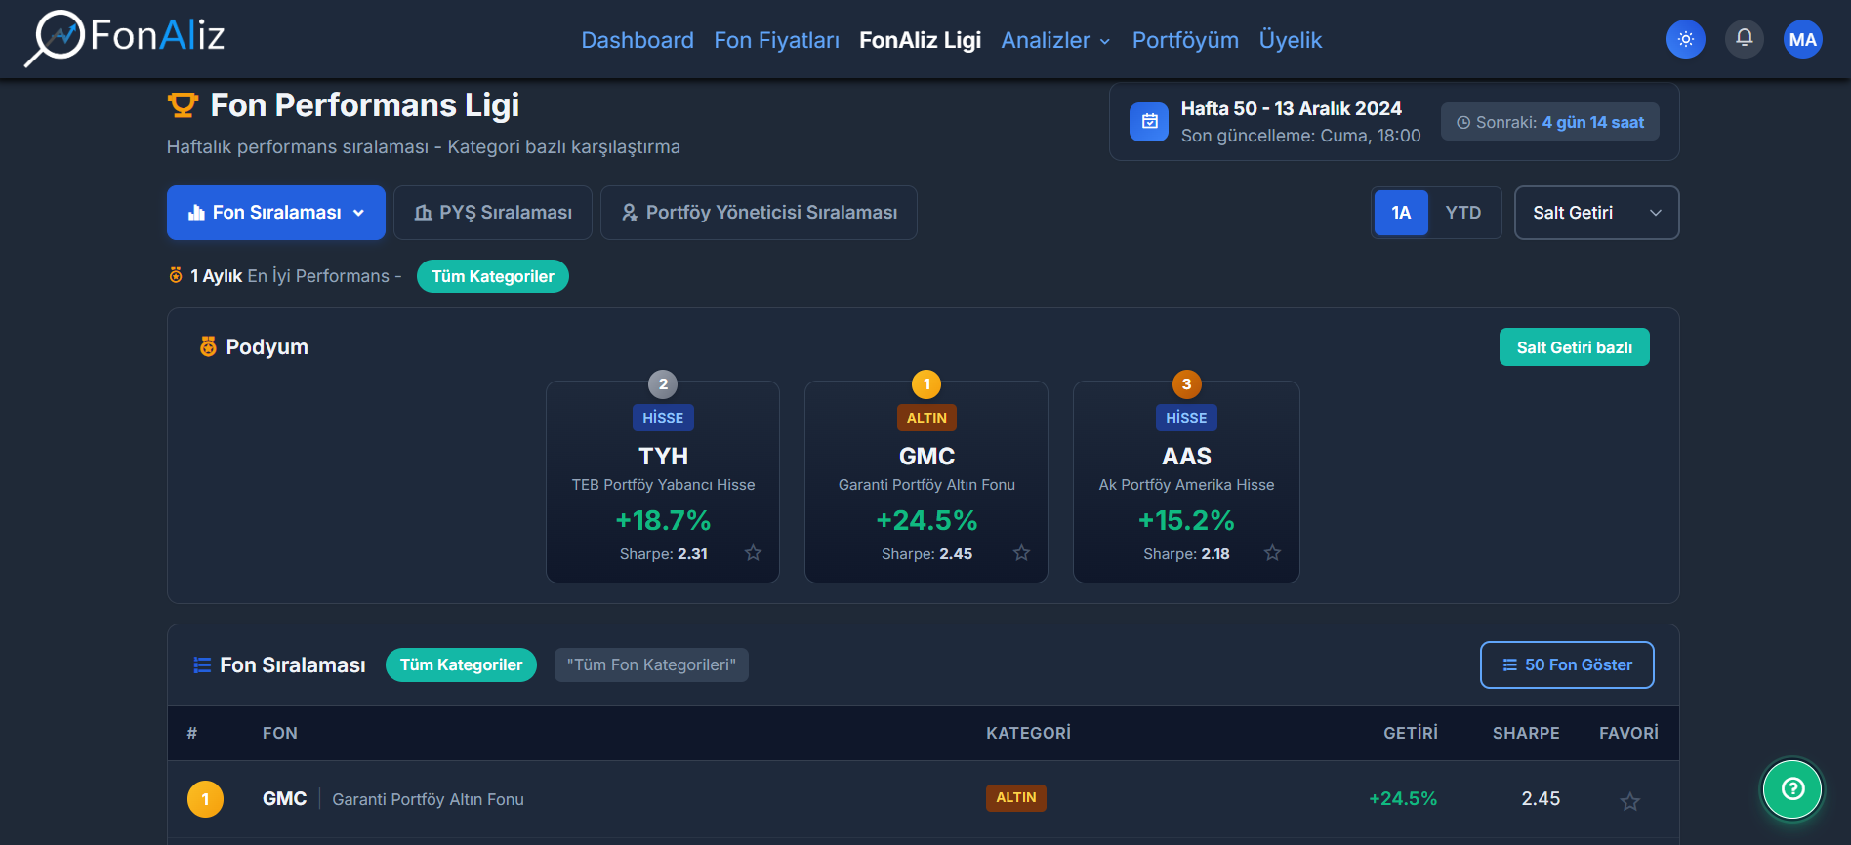
Task: Select the 1A period toggle
Action: (1401, 213)
